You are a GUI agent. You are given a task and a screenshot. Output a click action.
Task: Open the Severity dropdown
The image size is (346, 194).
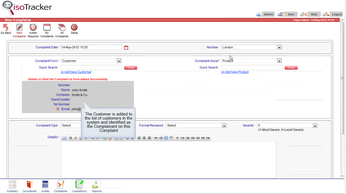click(x=315, y=125)
